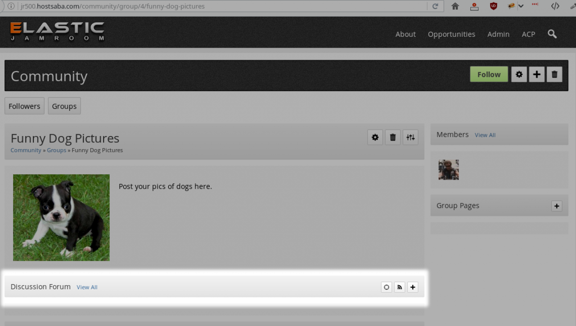The width and height of the screenshot is (576, 326).
Task: Reload the page with the refresh icon
Action: coord(435,6)
